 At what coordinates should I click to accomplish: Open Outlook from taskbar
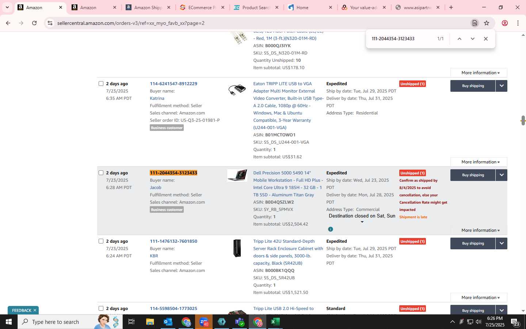point(168,322)
